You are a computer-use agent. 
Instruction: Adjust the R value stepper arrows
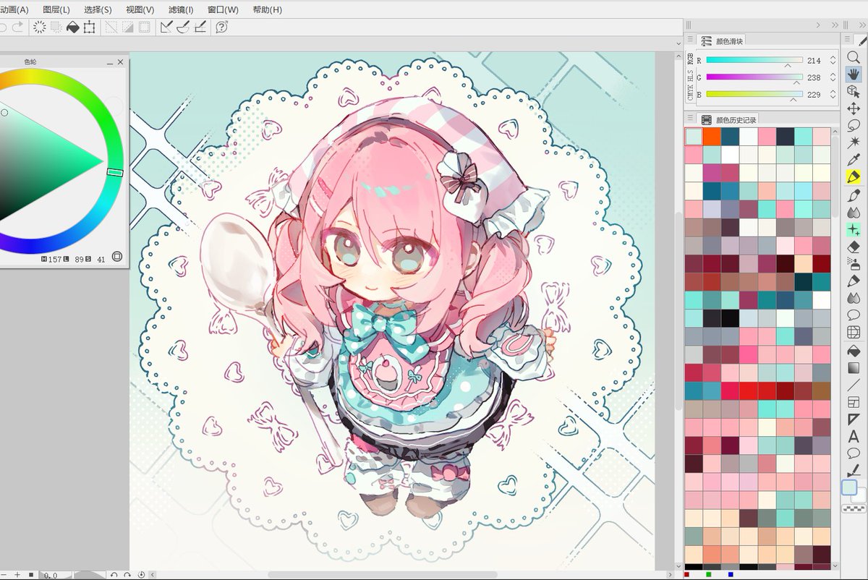pyautogui.click(x=833, y=61)
